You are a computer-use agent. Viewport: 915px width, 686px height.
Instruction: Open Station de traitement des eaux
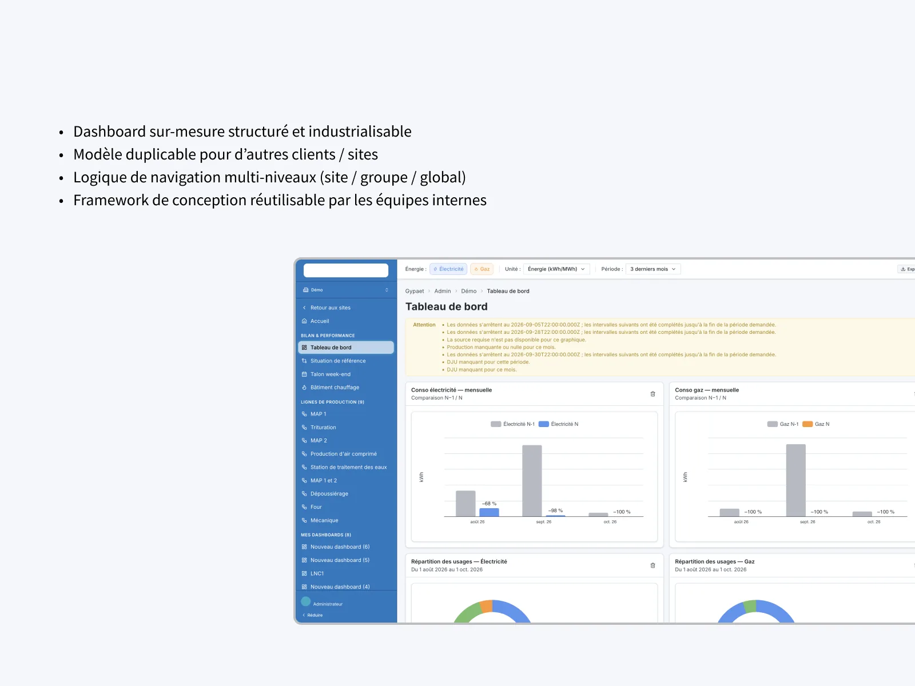(345, 468)
